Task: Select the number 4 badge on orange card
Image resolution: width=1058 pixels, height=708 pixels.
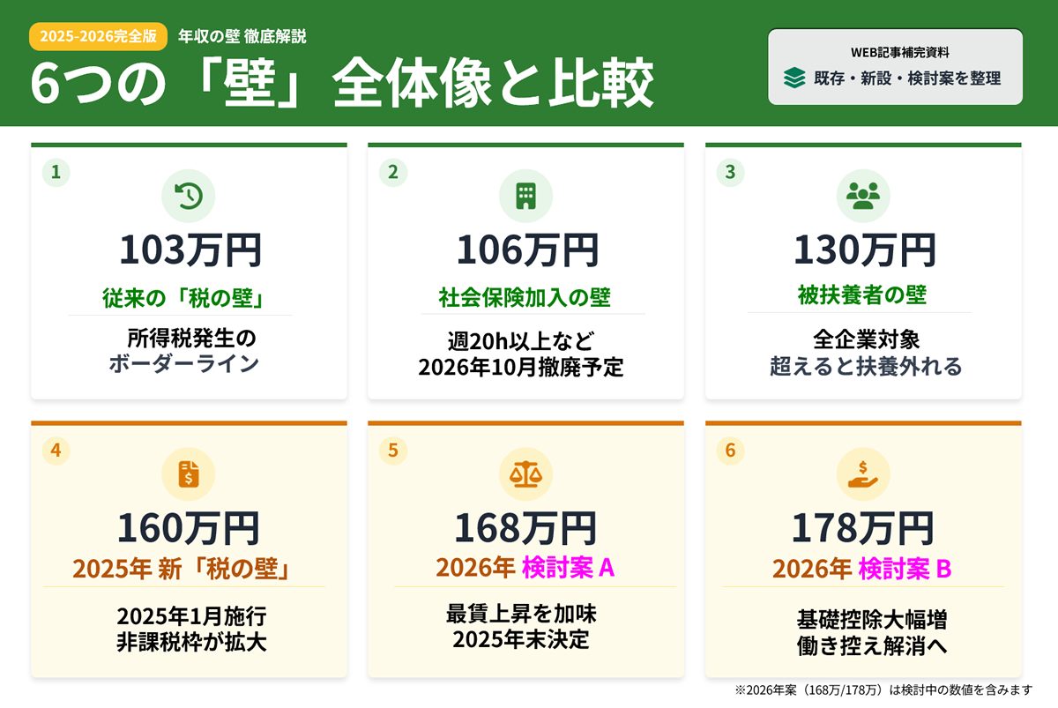Action: (x=56, y=451)
